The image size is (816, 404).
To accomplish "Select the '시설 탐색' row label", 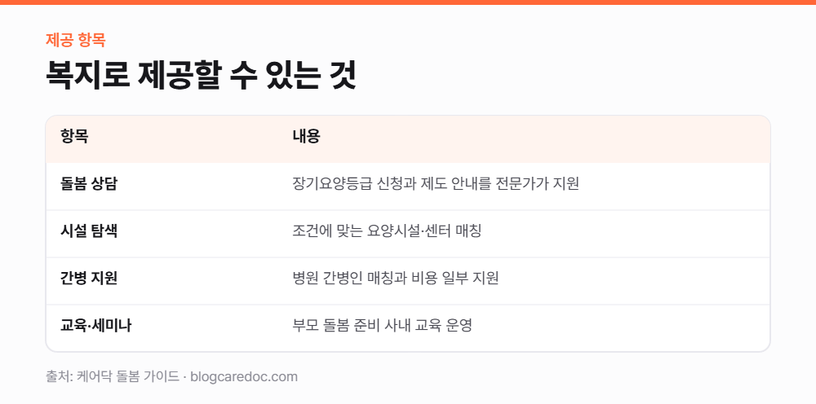I will pyautogui.click(x=88, y=231).
